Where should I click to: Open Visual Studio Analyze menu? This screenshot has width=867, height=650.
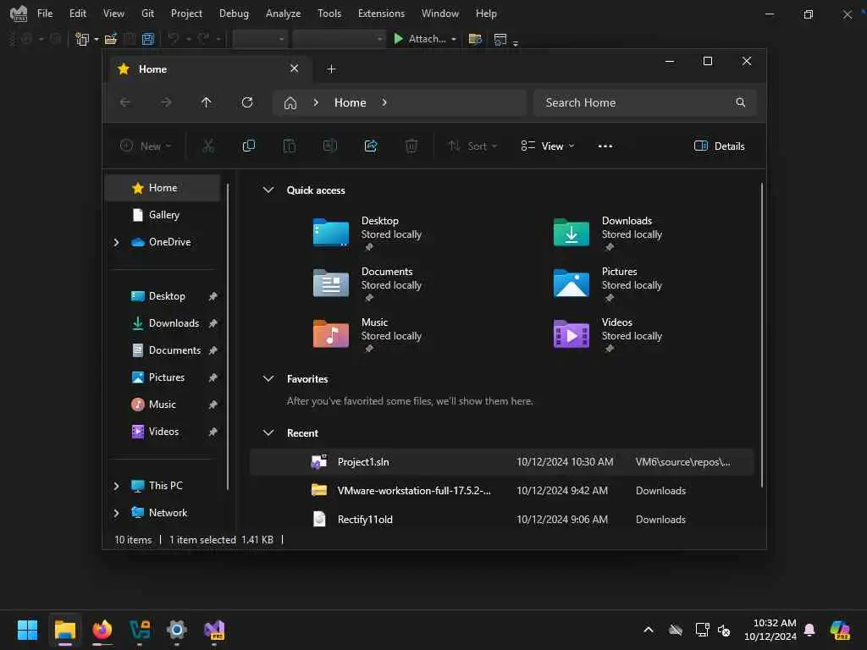click(283, 14)
